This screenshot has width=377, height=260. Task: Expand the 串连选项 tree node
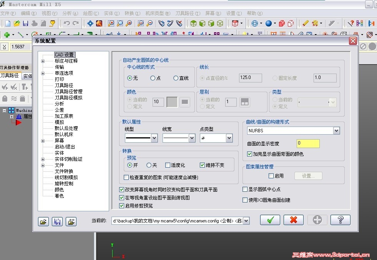[x=43, y=73]
